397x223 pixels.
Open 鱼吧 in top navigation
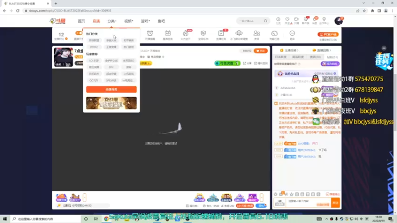tap(161, 21)
